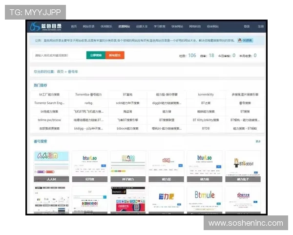Viewport: 293px width, 235px height.
Task: Open the Torrentba-番号磁力 link
Action: pyautogui.click(x=88, y=94)
